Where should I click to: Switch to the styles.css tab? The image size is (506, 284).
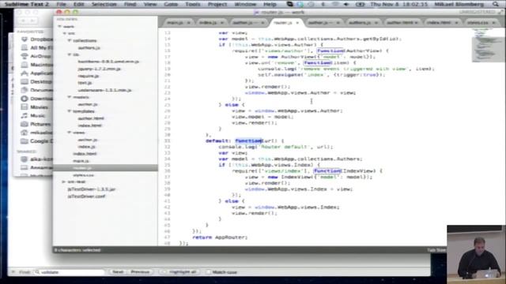pos(478,23)
